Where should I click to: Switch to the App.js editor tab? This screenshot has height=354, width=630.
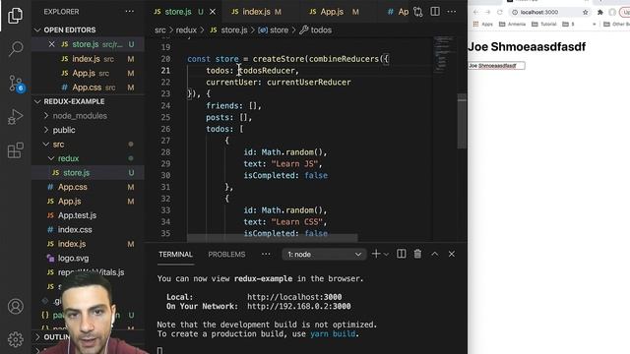point(332,12)
